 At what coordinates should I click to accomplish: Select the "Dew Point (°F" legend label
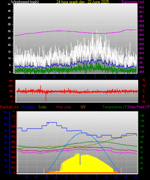click(139, 107)
